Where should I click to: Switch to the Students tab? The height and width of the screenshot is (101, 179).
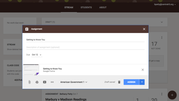pos(86,7)
